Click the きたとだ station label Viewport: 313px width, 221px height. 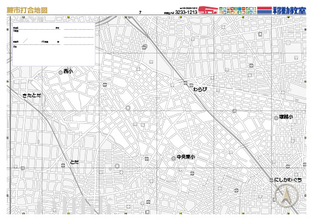[x=32, y=95]
